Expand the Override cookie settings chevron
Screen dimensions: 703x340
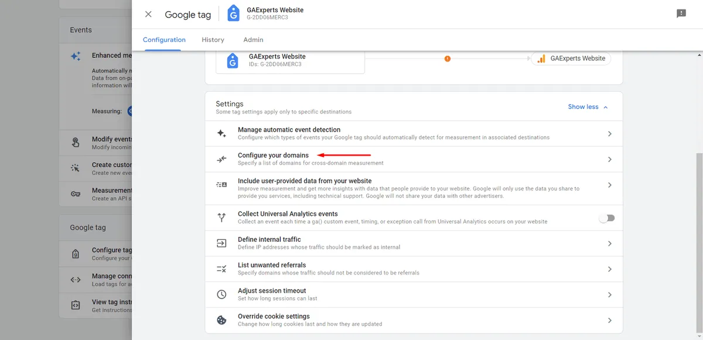coord(609,321)
